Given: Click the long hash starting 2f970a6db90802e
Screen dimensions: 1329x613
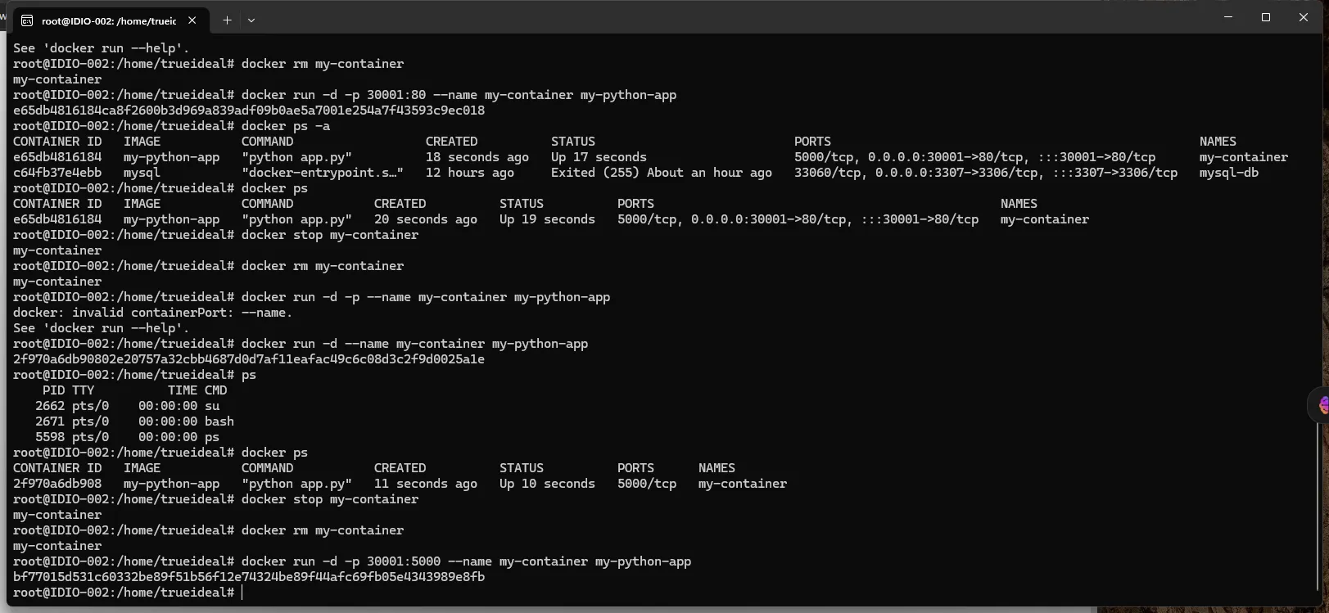Looking at the screenshot, I should coord(249,359).
